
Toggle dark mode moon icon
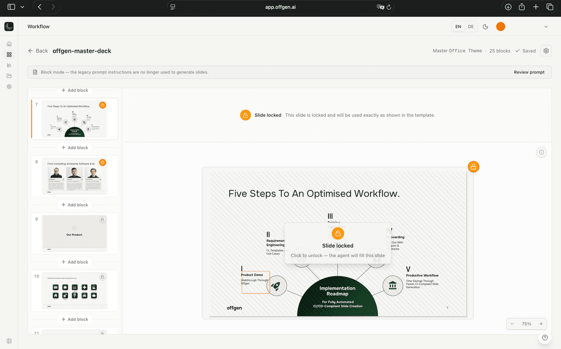[485, 27]
